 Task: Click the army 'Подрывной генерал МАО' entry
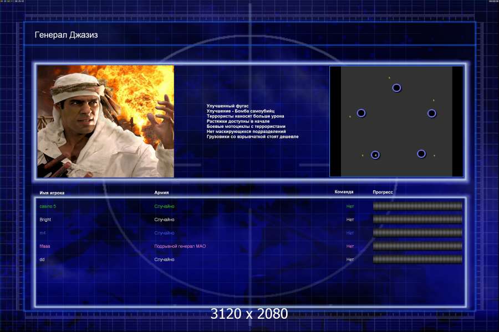point(180,246)
